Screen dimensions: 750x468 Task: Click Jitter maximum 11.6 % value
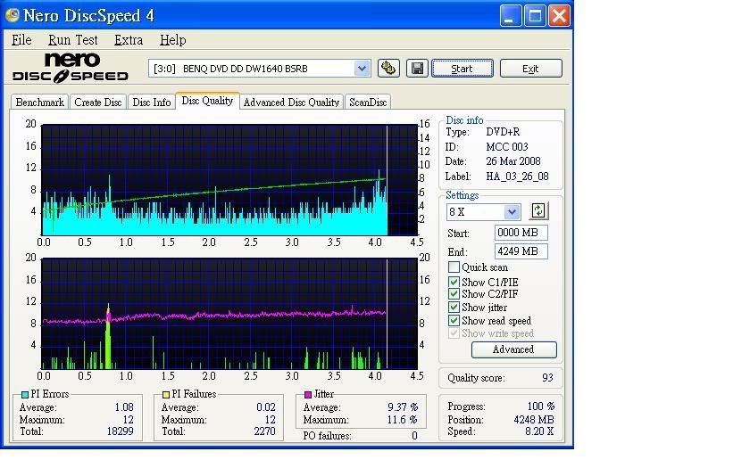403,419
